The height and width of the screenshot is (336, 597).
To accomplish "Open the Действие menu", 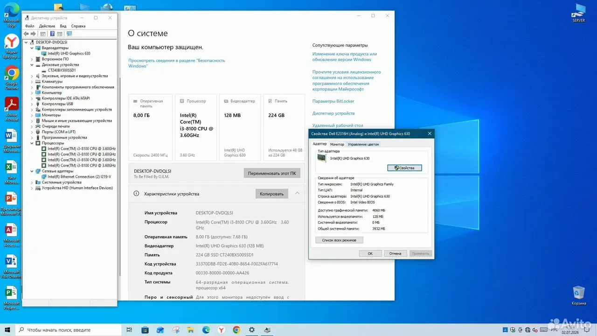I will pos(47,26).
